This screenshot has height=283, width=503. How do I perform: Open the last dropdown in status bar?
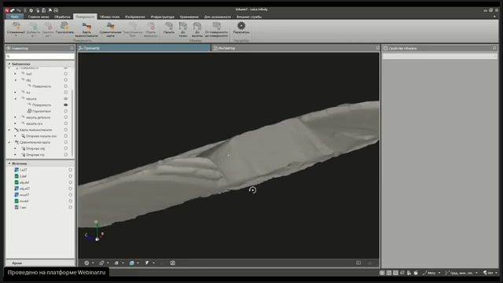point(490,273)
